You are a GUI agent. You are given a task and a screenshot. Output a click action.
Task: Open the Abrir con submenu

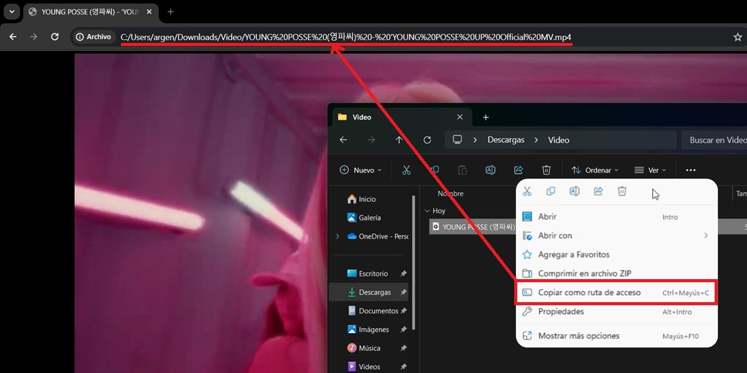(617, 236)
